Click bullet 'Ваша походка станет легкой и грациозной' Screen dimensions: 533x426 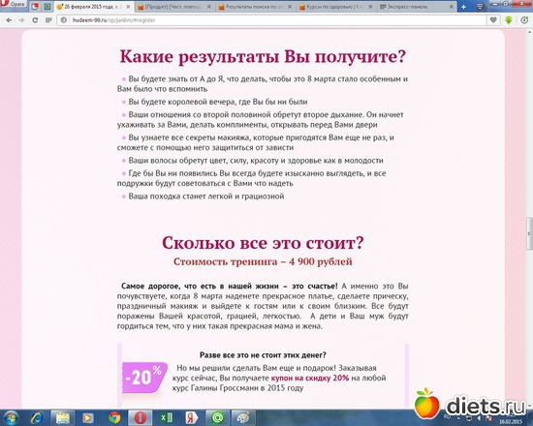click(x=206, y=197)
